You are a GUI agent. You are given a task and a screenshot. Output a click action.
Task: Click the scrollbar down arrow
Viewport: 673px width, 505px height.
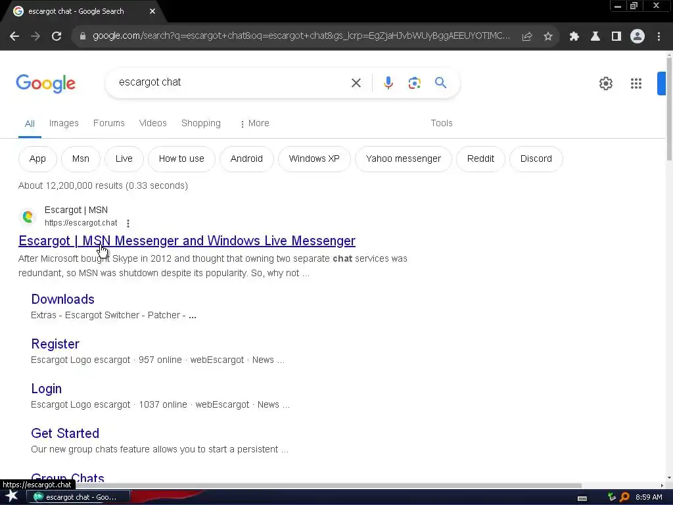pos(669,478)
